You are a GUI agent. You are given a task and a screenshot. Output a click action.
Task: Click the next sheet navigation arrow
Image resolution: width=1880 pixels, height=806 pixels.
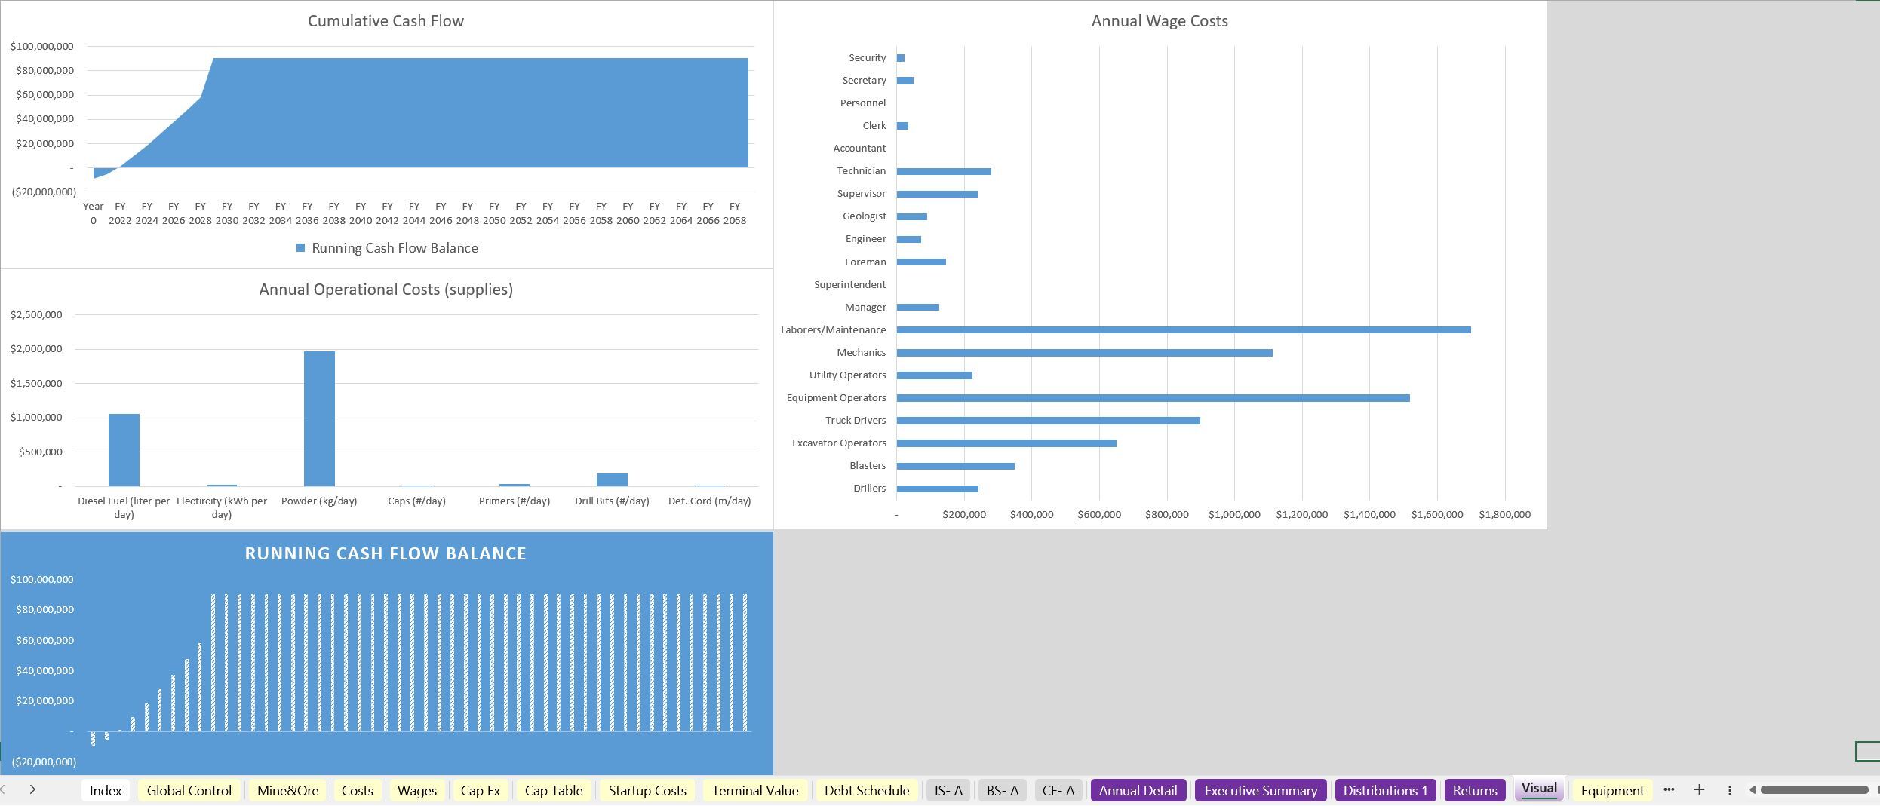(33, 790)
